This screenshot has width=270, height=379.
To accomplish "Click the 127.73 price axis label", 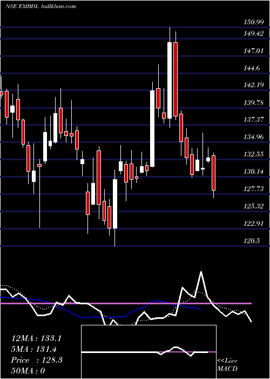I will [x=253, y=189].
